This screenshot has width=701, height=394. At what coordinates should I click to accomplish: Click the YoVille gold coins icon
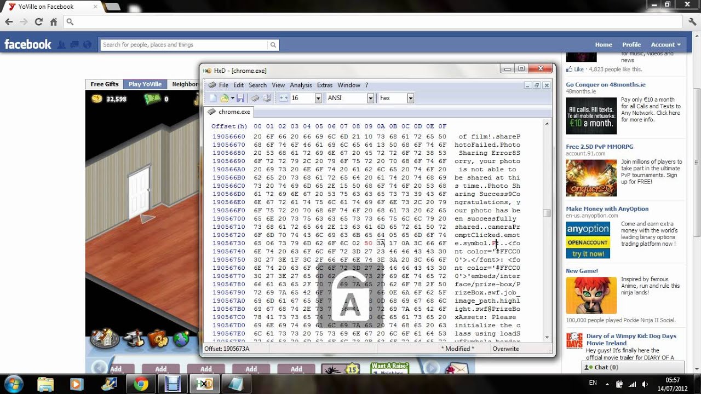pos(97,99)
